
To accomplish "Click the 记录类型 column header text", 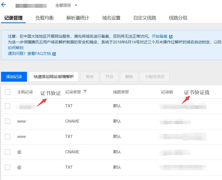I will [x=73, y=92].
